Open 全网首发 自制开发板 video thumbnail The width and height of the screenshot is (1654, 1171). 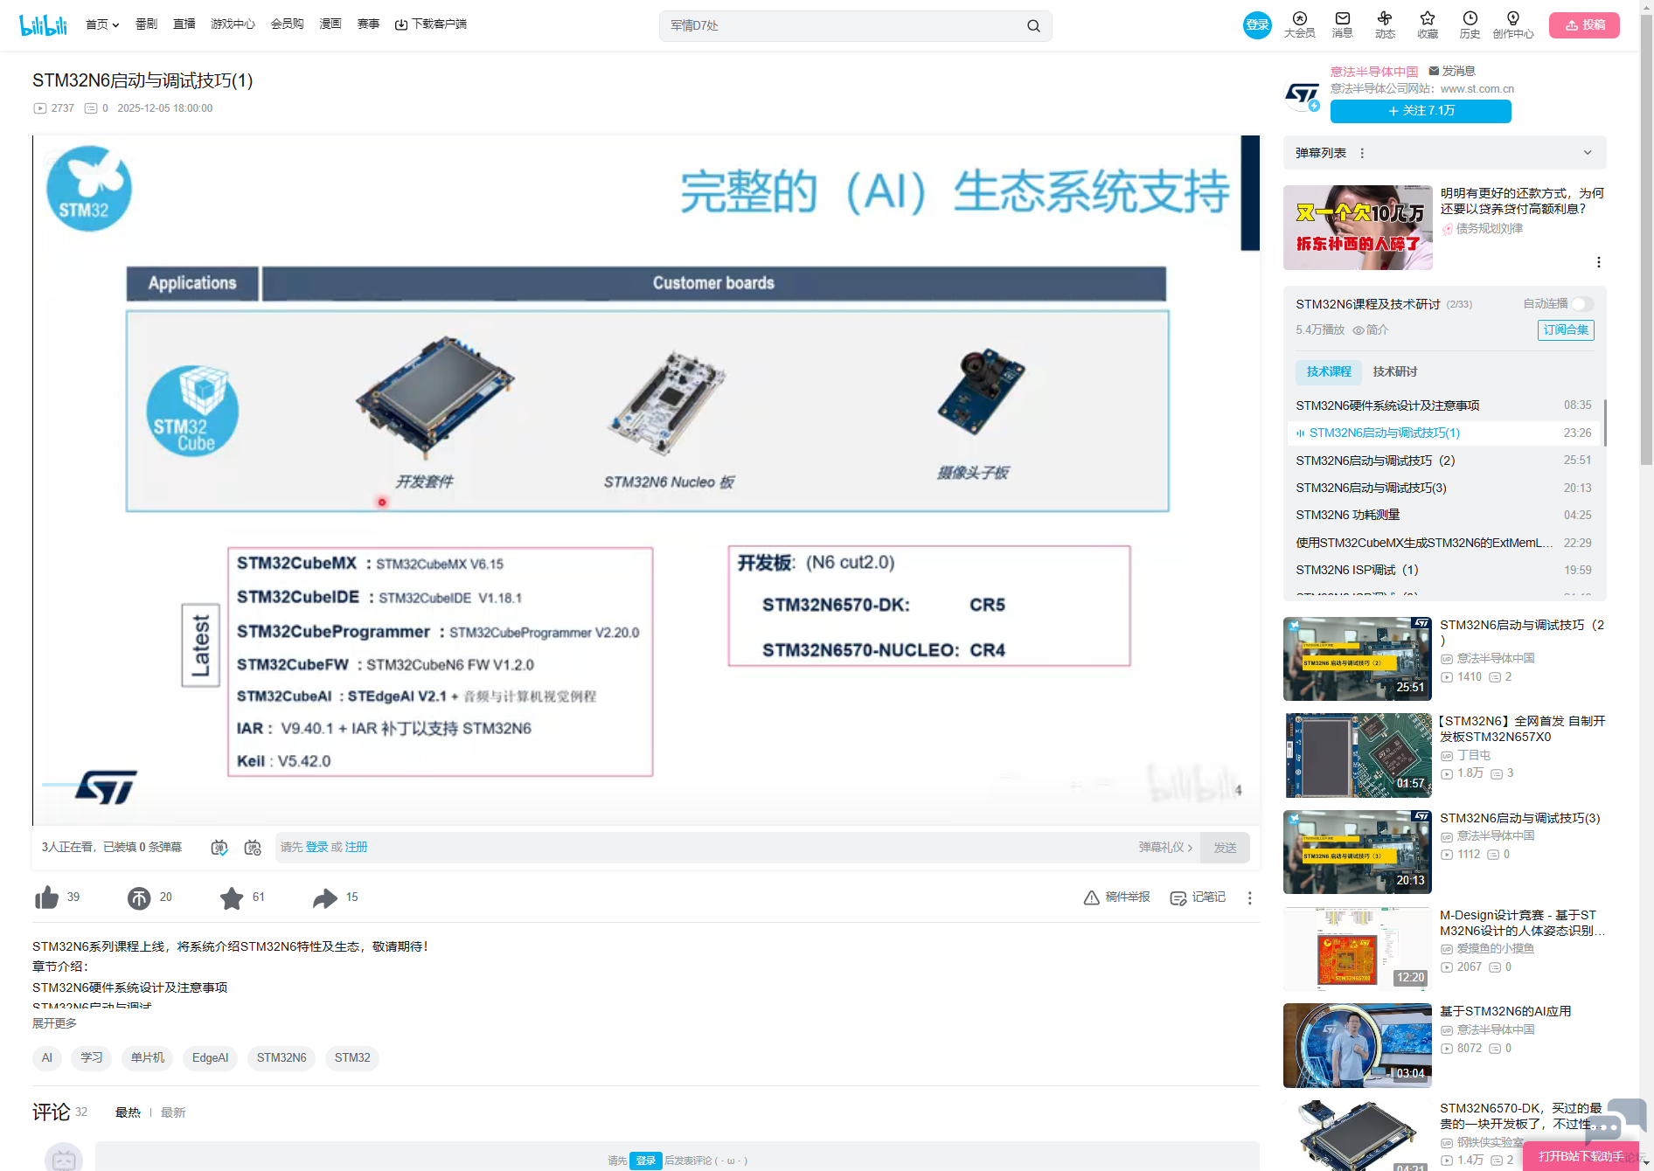(x=1358, y=755)
